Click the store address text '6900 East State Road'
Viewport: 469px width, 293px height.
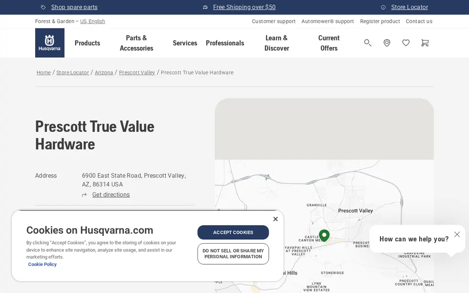tap(111, 175)
